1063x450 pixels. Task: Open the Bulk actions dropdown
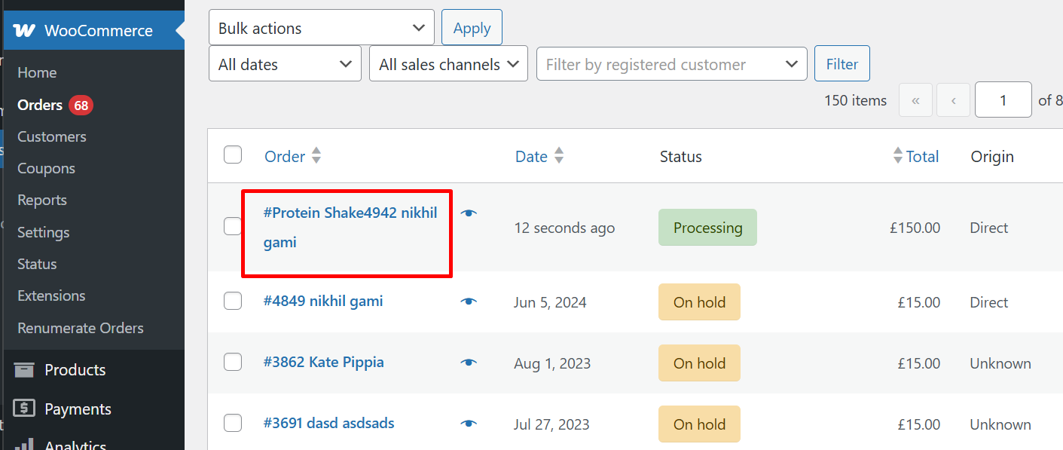pos(321,28)
